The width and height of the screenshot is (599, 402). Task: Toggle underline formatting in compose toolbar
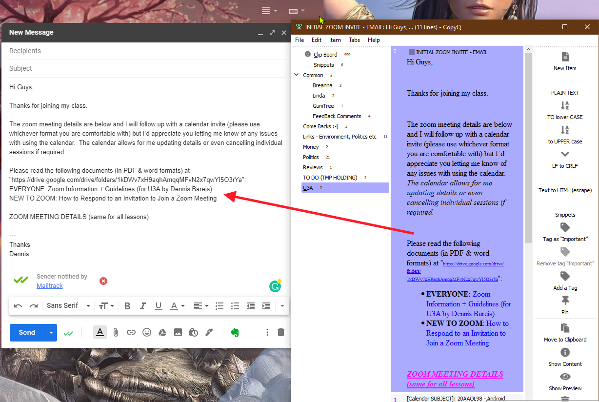pos(159,306)
